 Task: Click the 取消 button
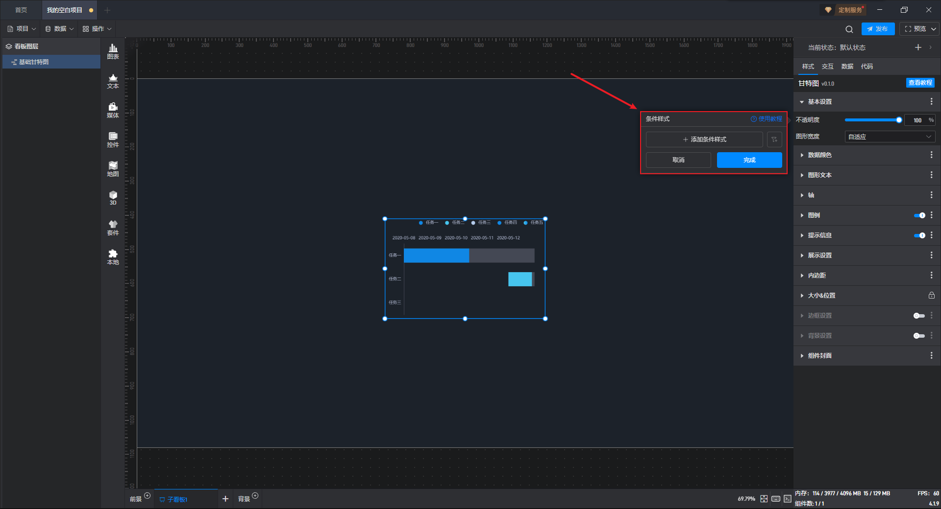[x=678, y=160]
